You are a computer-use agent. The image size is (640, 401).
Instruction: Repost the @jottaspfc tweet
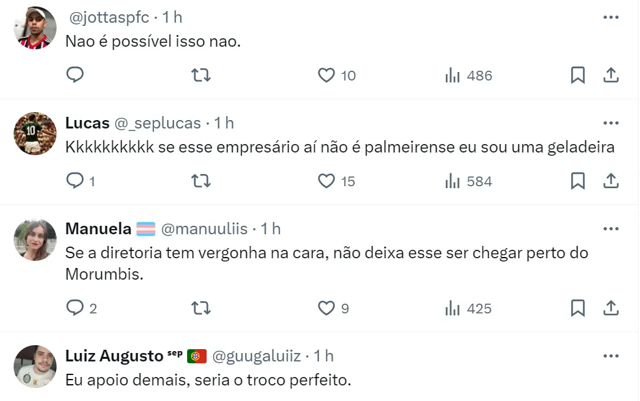(x=201, y=75)
